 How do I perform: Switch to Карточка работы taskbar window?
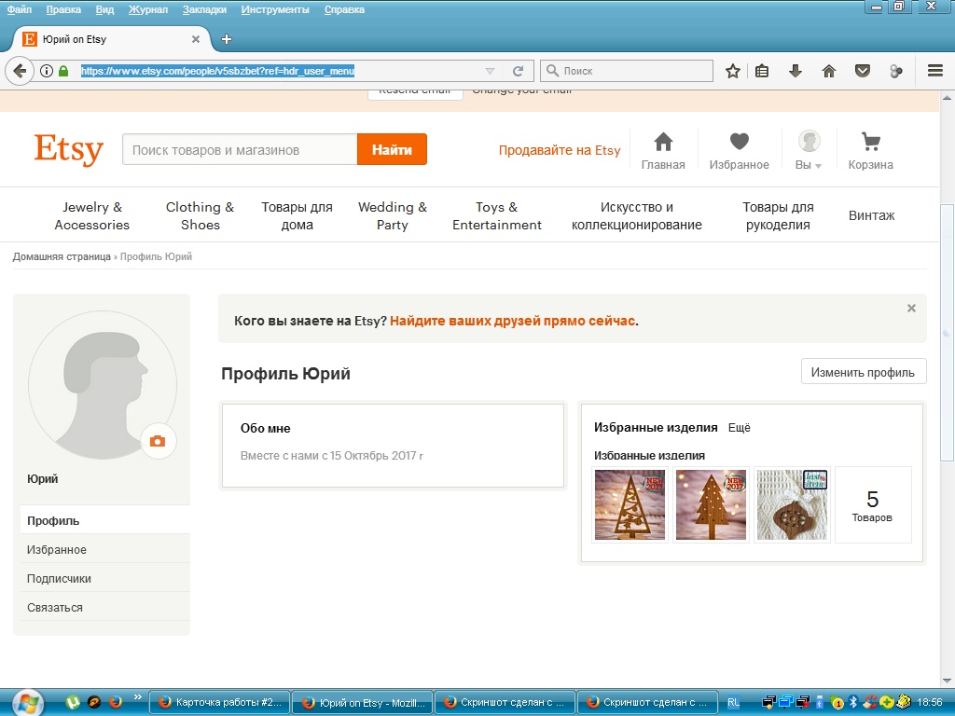tap(219, 703)
